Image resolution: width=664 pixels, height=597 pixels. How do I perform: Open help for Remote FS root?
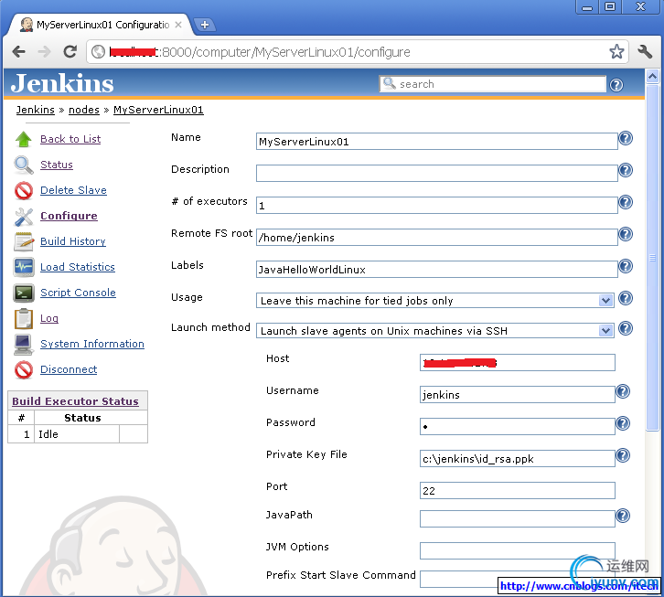(x=626, y=234)
